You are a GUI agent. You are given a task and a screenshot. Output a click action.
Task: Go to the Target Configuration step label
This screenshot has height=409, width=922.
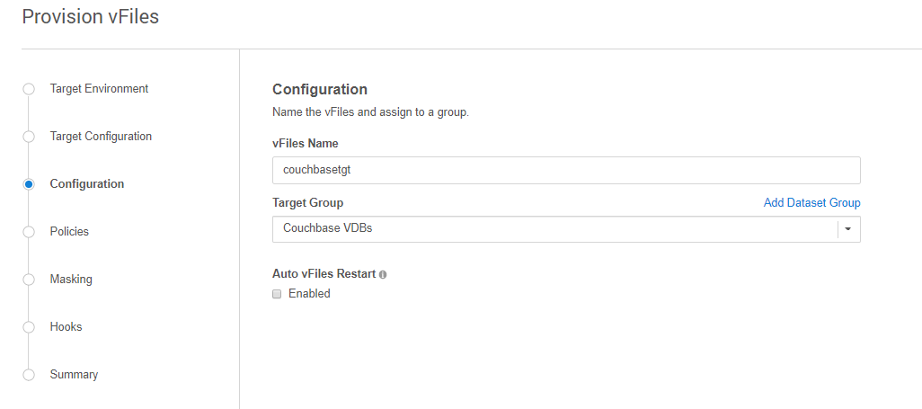(101, 137)
